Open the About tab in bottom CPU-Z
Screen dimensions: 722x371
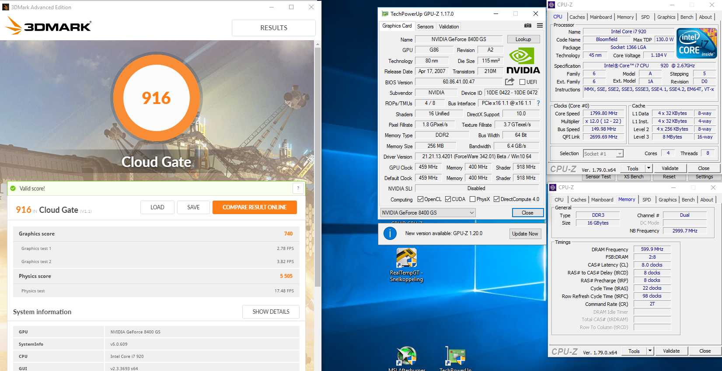pos(707,200)
